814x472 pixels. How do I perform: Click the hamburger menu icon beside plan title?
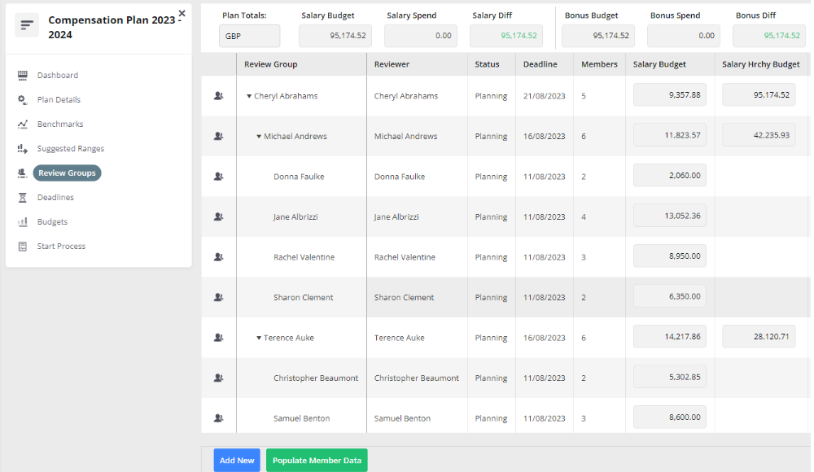click(28, 25)
